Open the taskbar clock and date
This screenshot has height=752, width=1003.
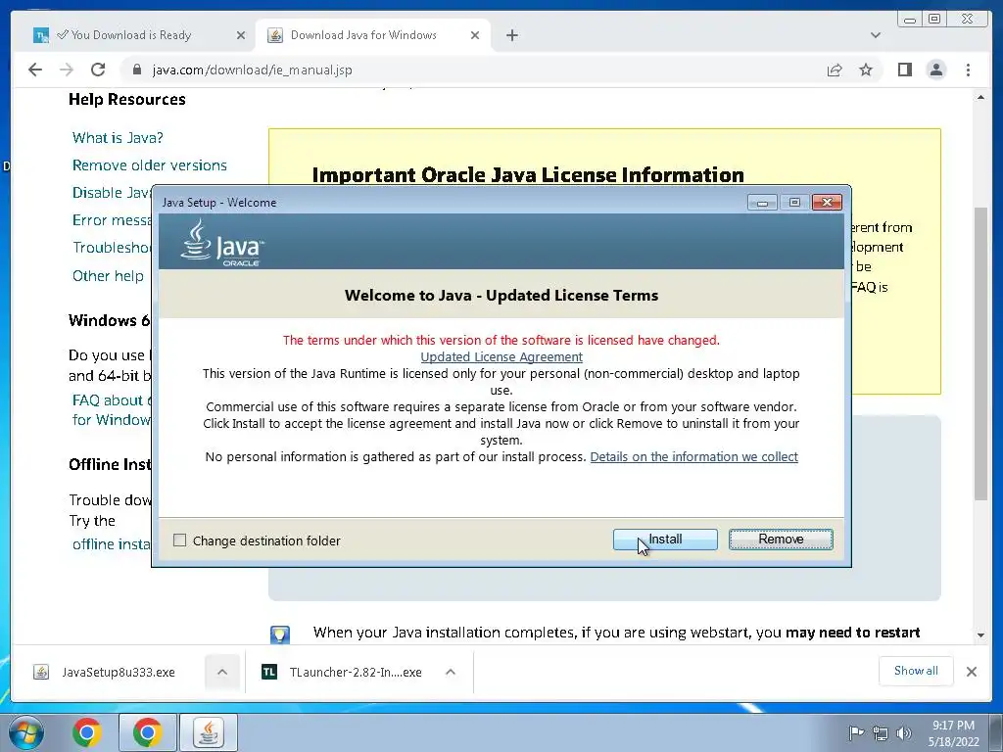pos(953,733)
